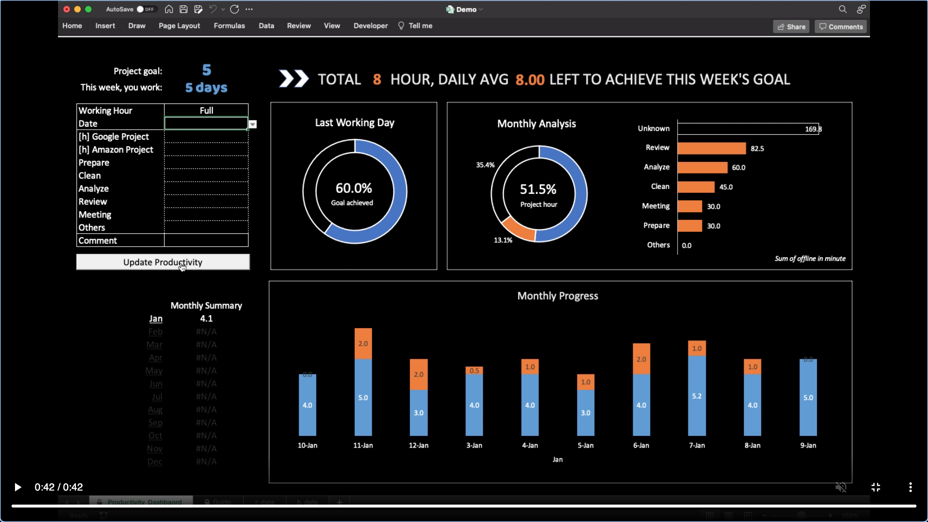This screenshot has width=928, height=522.
Task: Click the Update Productivity button
Action: [163, 262]
